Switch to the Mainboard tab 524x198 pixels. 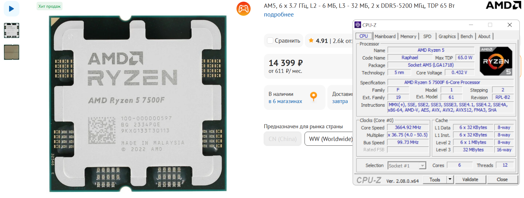[x=385, y=36]
